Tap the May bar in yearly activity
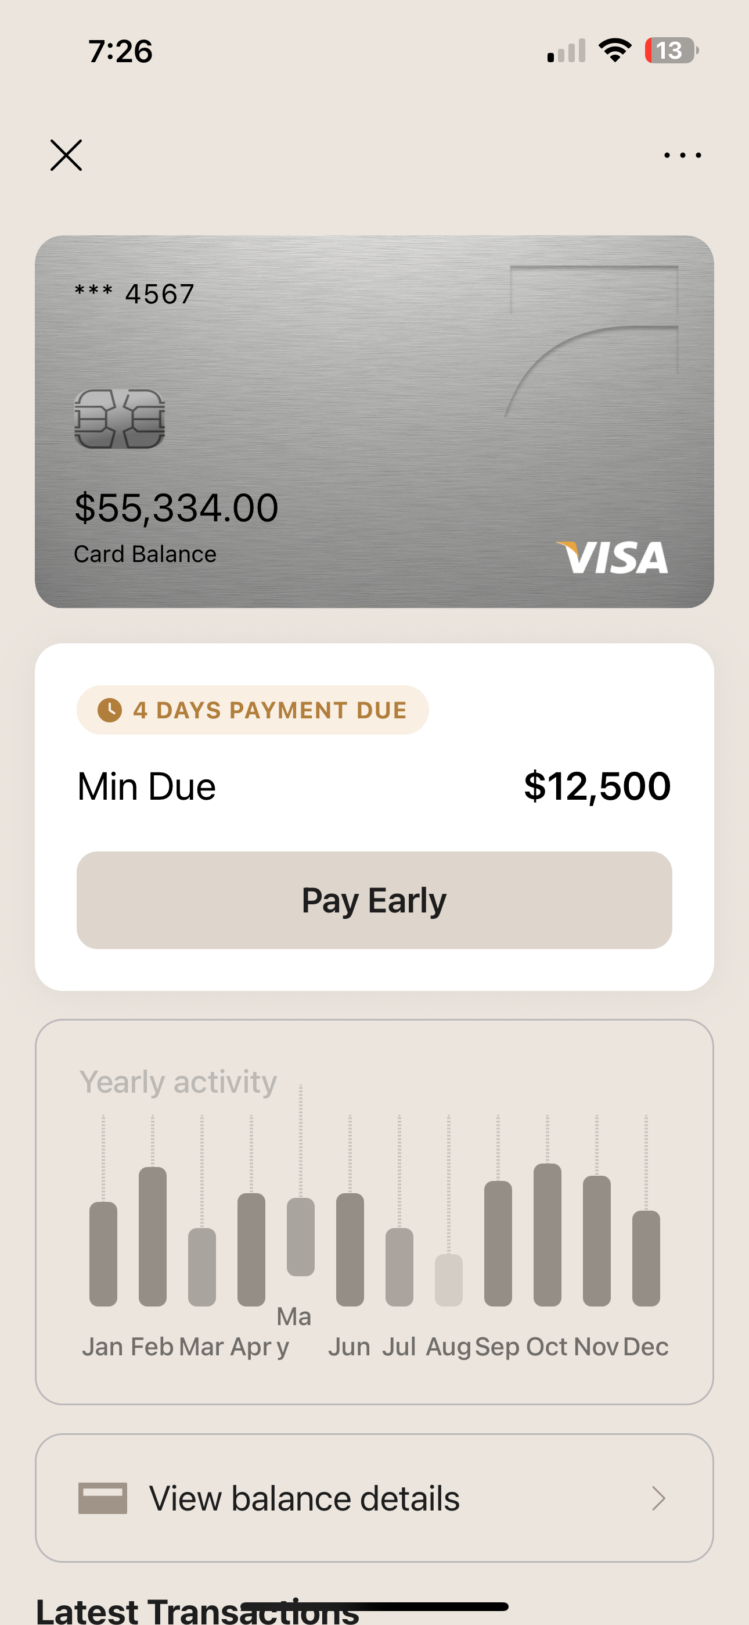 [x=301, y=1236]
